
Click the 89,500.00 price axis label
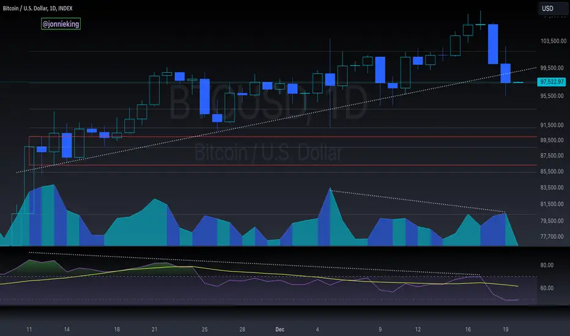(552, 141)
